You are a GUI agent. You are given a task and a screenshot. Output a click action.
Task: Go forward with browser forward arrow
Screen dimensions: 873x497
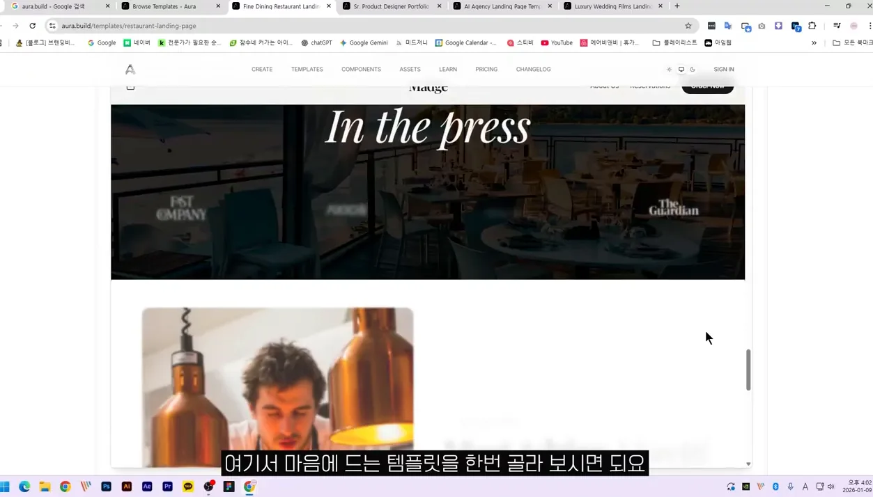tap(15, 26)
